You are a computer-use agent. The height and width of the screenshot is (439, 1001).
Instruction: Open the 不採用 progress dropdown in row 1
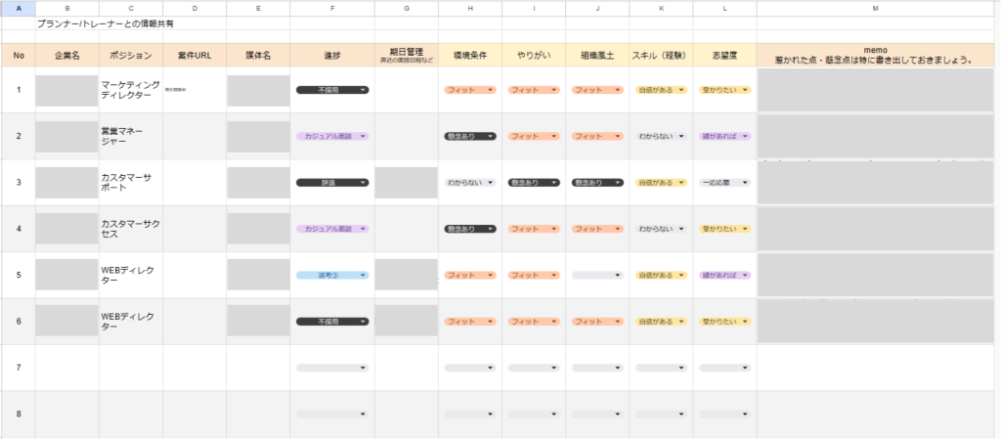pos(332,89)
